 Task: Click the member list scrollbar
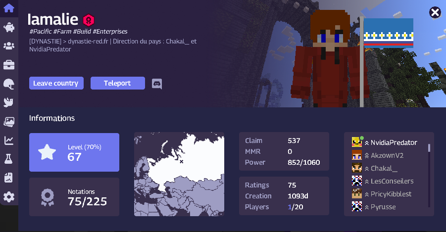pyautogui.click(x=429, y=175)
